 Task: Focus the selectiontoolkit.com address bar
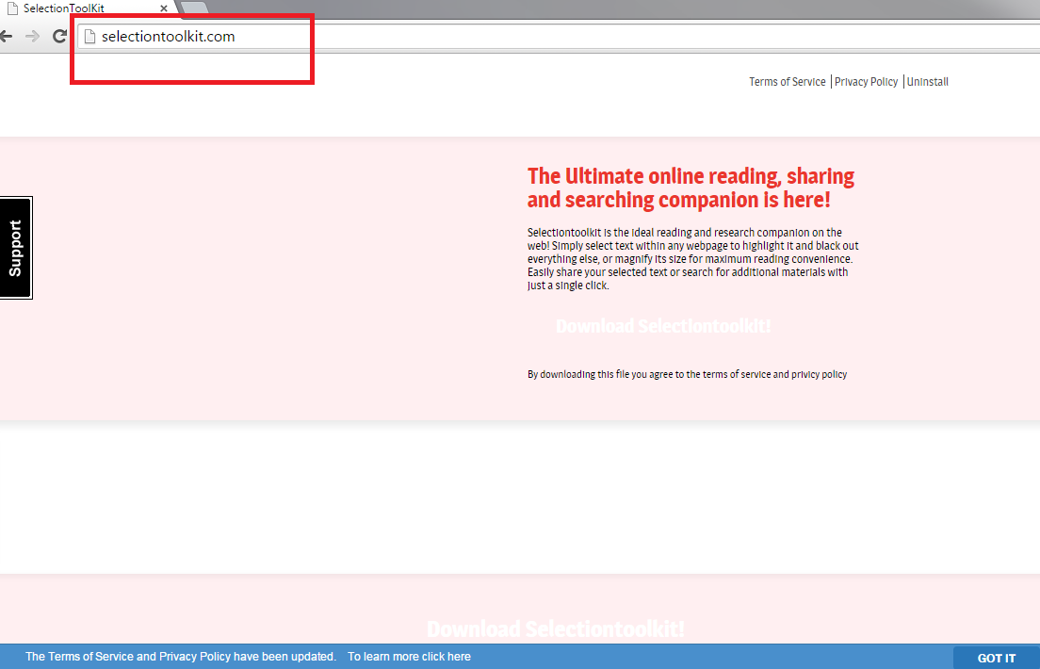[x=377, y=37]
